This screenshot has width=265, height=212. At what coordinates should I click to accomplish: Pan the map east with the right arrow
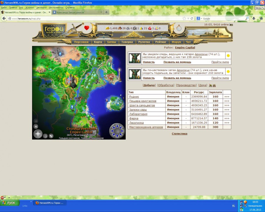click(x=122, y=131)
